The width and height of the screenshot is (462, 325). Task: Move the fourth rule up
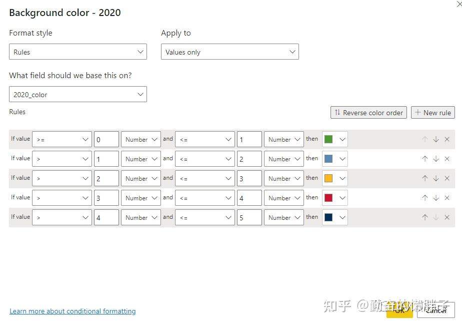[425, 198]
